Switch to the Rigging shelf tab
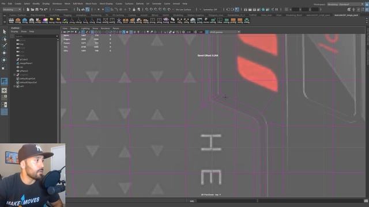This screenshot has height=207, width=369. coord(67,16)
